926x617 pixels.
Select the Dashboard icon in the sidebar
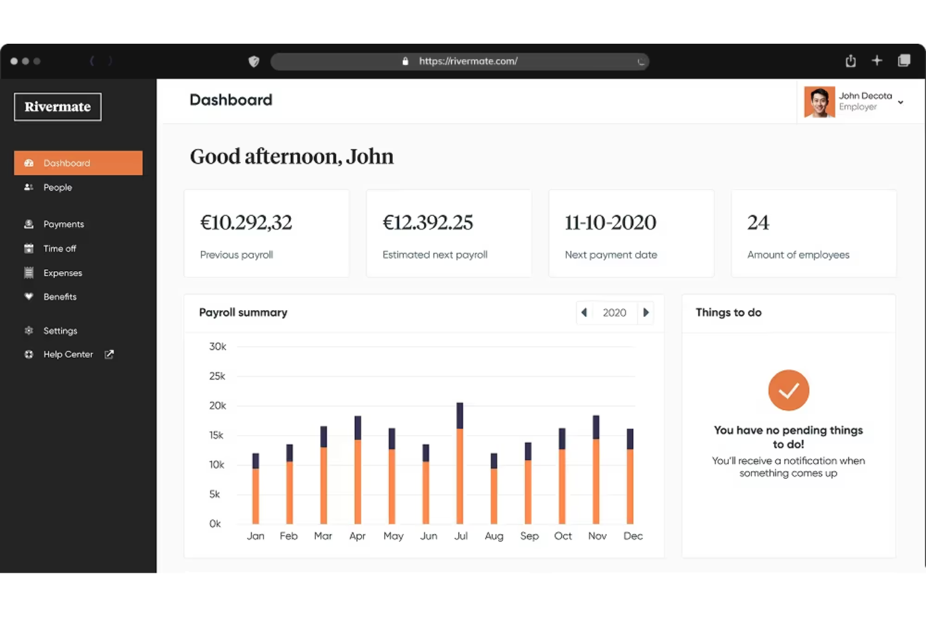click(x=29, y=163)
